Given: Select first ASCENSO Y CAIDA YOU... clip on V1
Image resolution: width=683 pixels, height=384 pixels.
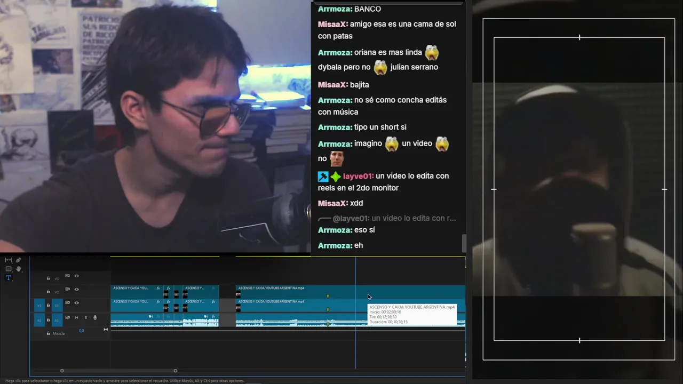Looking at the screenshot, I should click(x=137, y=305).
